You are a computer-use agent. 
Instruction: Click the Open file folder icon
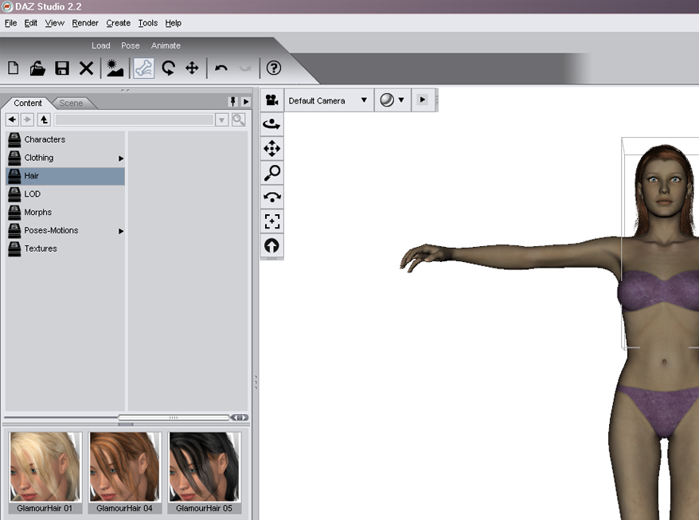[37, 68]
